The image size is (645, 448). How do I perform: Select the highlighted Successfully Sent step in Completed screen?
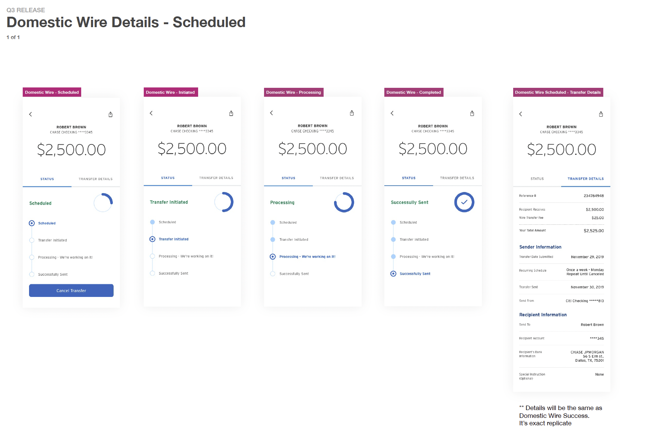[394, 274]
